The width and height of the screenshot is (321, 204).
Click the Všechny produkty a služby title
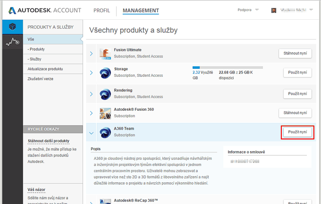point(133,30)
